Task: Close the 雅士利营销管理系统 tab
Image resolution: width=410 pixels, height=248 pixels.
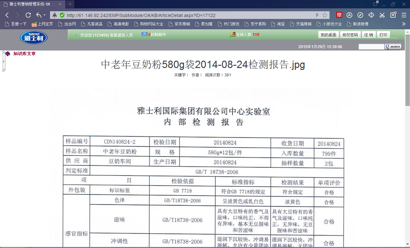Action: pyautogui.click(x=60, y=4)
